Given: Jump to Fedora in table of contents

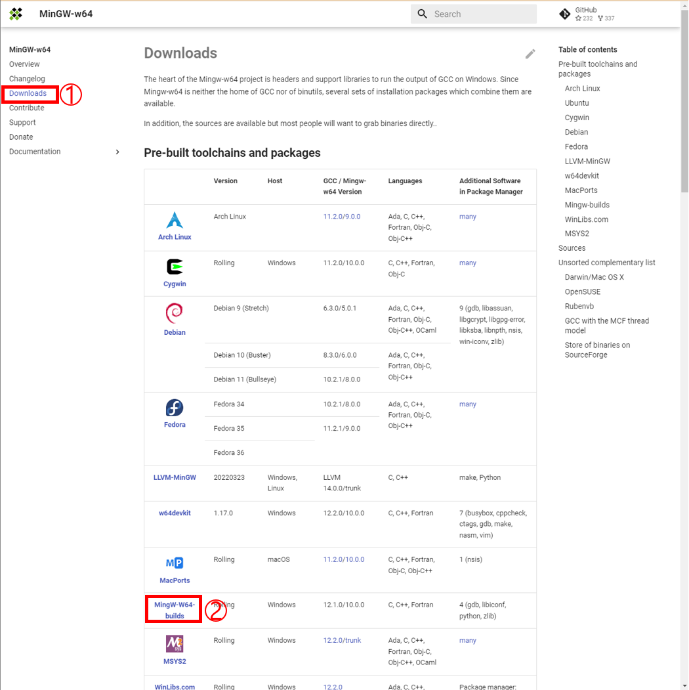Looking at the screenshot, I should [576, 146].
